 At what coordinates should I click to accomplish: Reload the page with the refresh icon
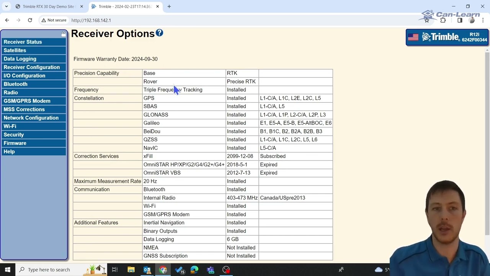click(30, 20)
